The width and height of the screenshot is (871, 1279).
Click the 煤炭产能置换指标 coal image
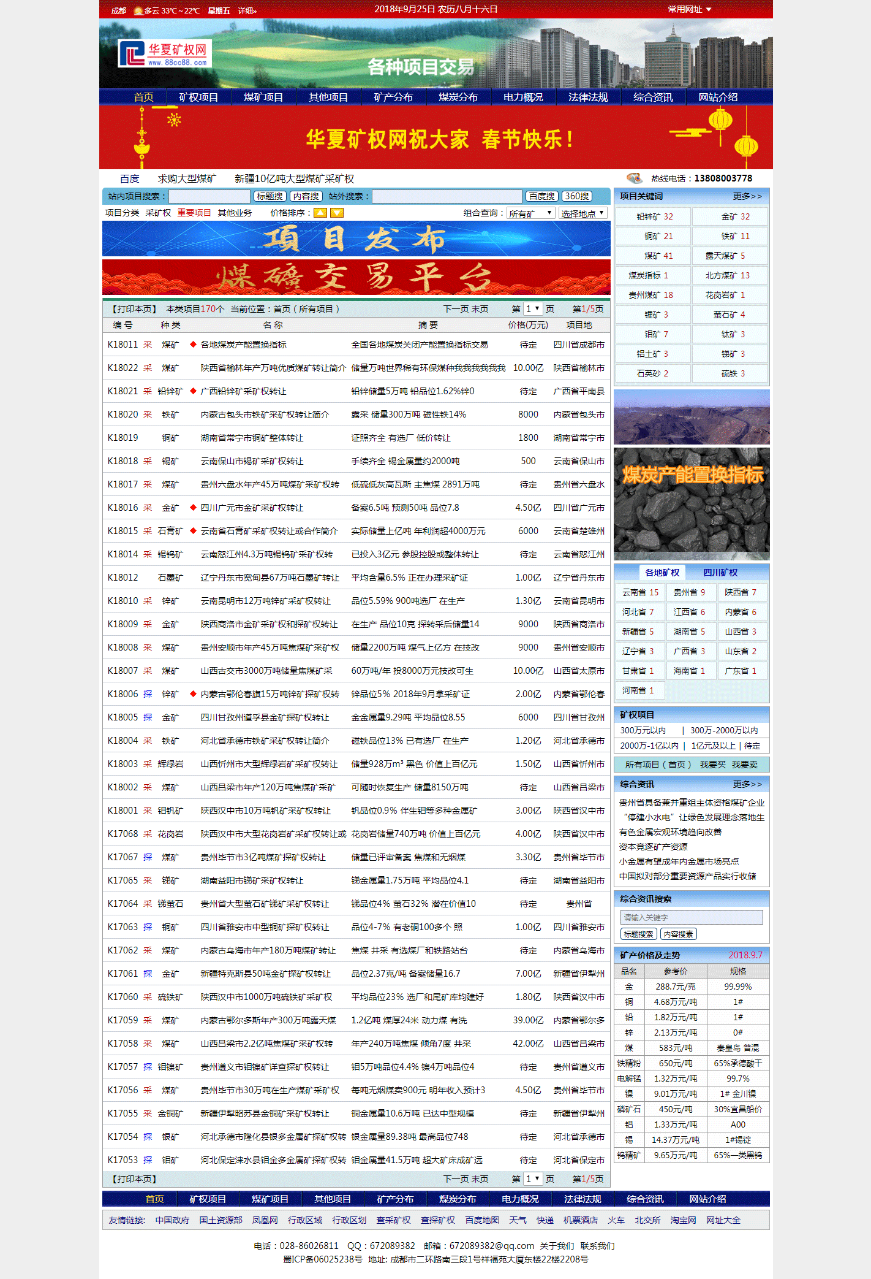[692, 503]
